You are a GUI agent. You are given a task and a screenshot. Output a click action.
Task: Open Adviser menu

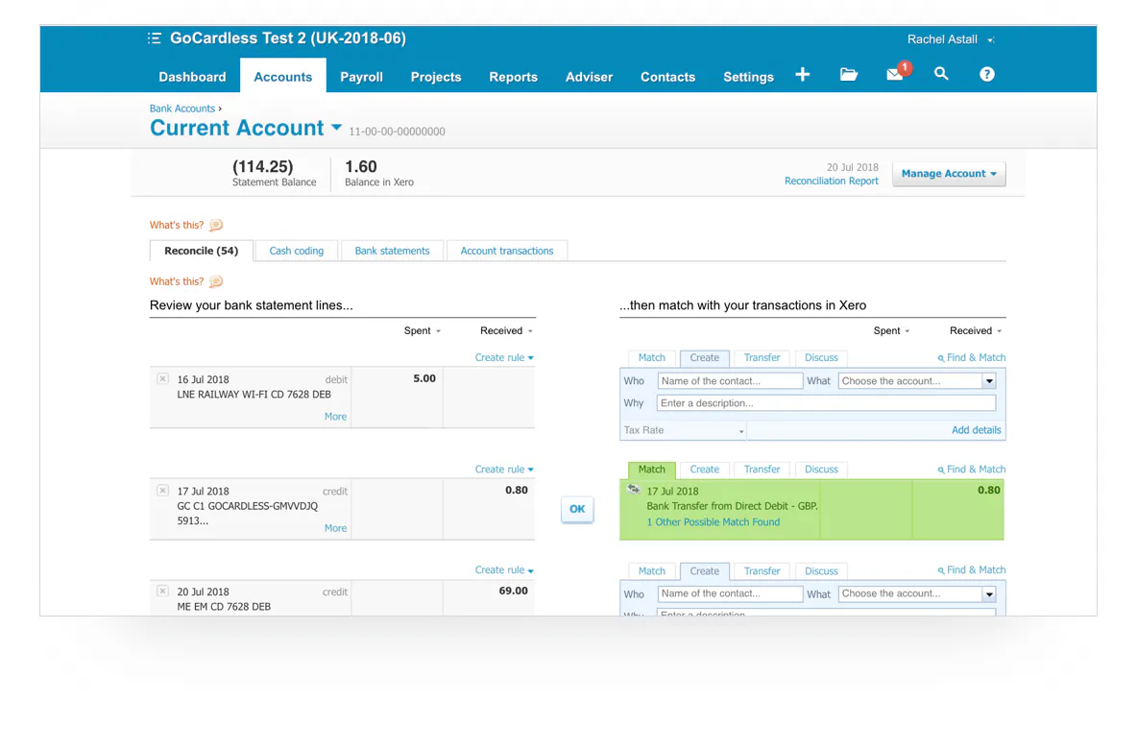click(x=589, y=77)
